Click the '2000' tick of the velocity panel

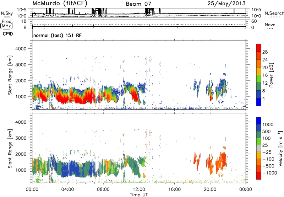tap(21, 154)
